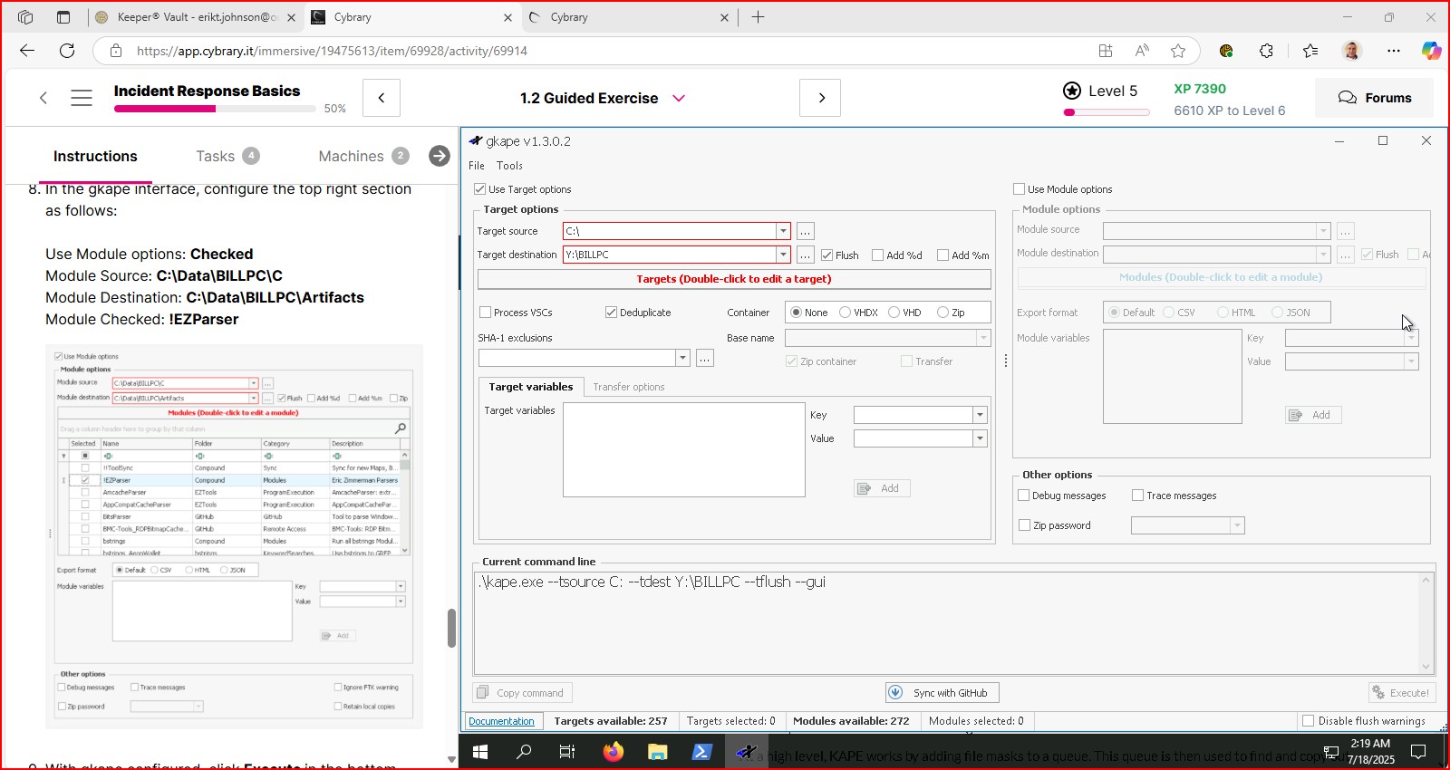
Task: Expand the Target destination dropdown
Action: click(x=783, y=255)
